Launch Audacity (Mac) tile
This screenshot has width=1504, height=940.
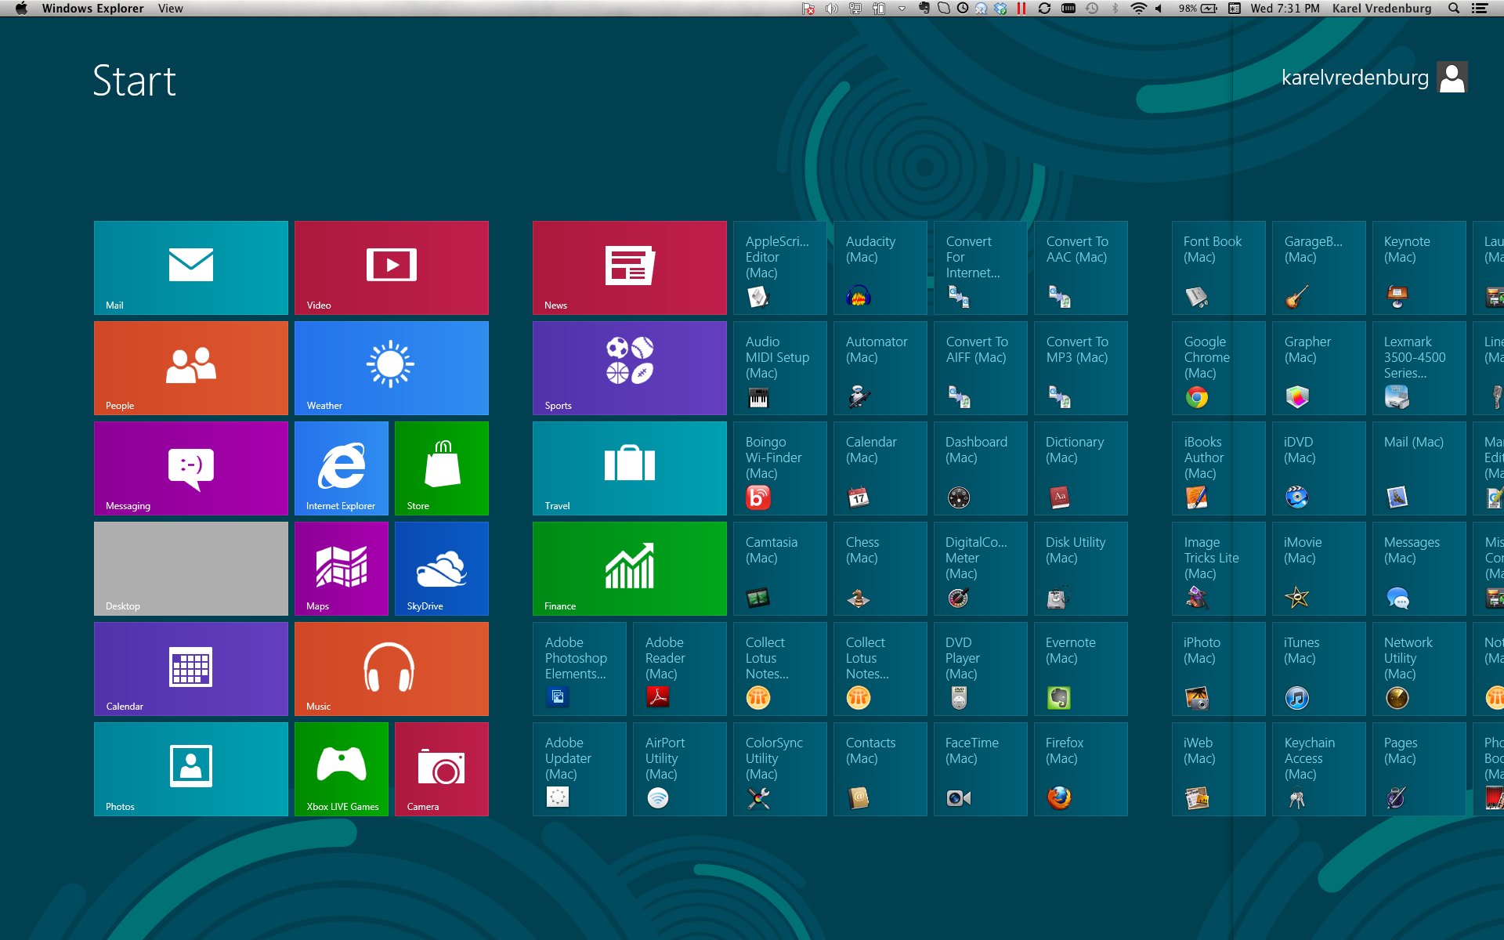tap(880, 268)
